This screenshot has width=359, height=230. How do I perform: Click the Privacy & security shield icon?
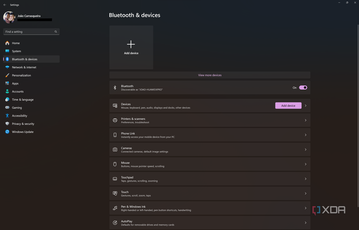pos(7,124)
